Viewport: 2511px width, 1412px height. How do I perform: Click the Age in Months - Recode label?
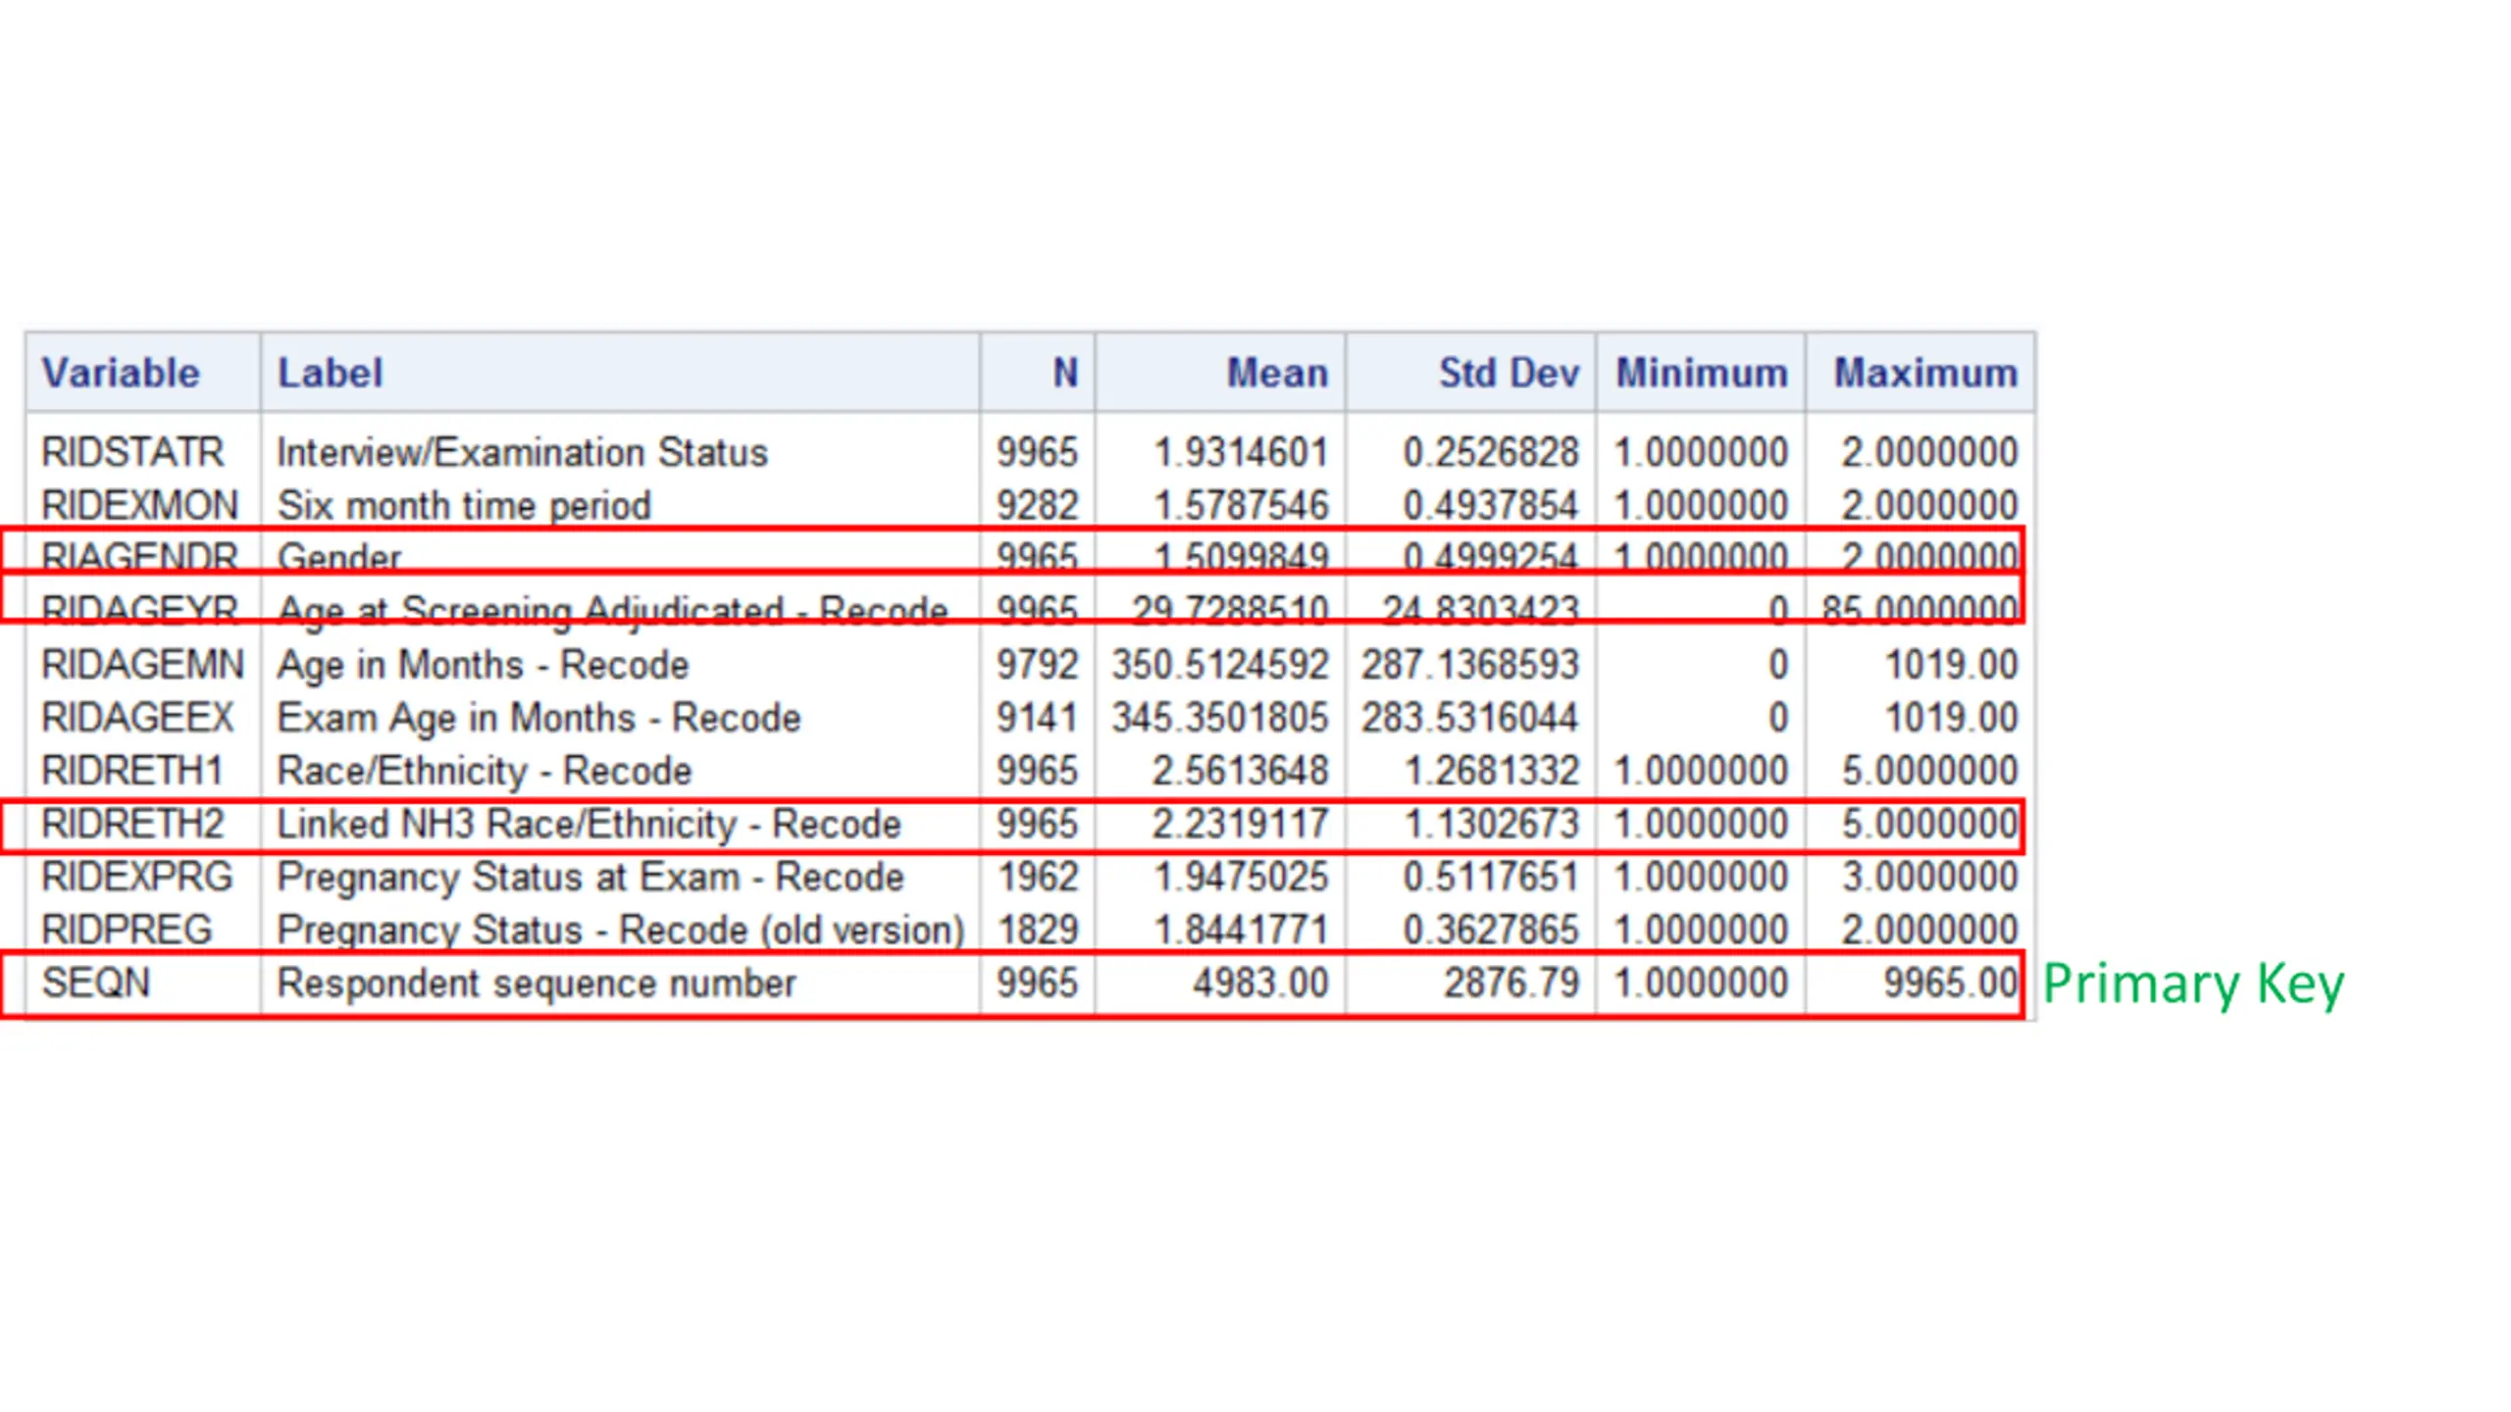point(483,665)
